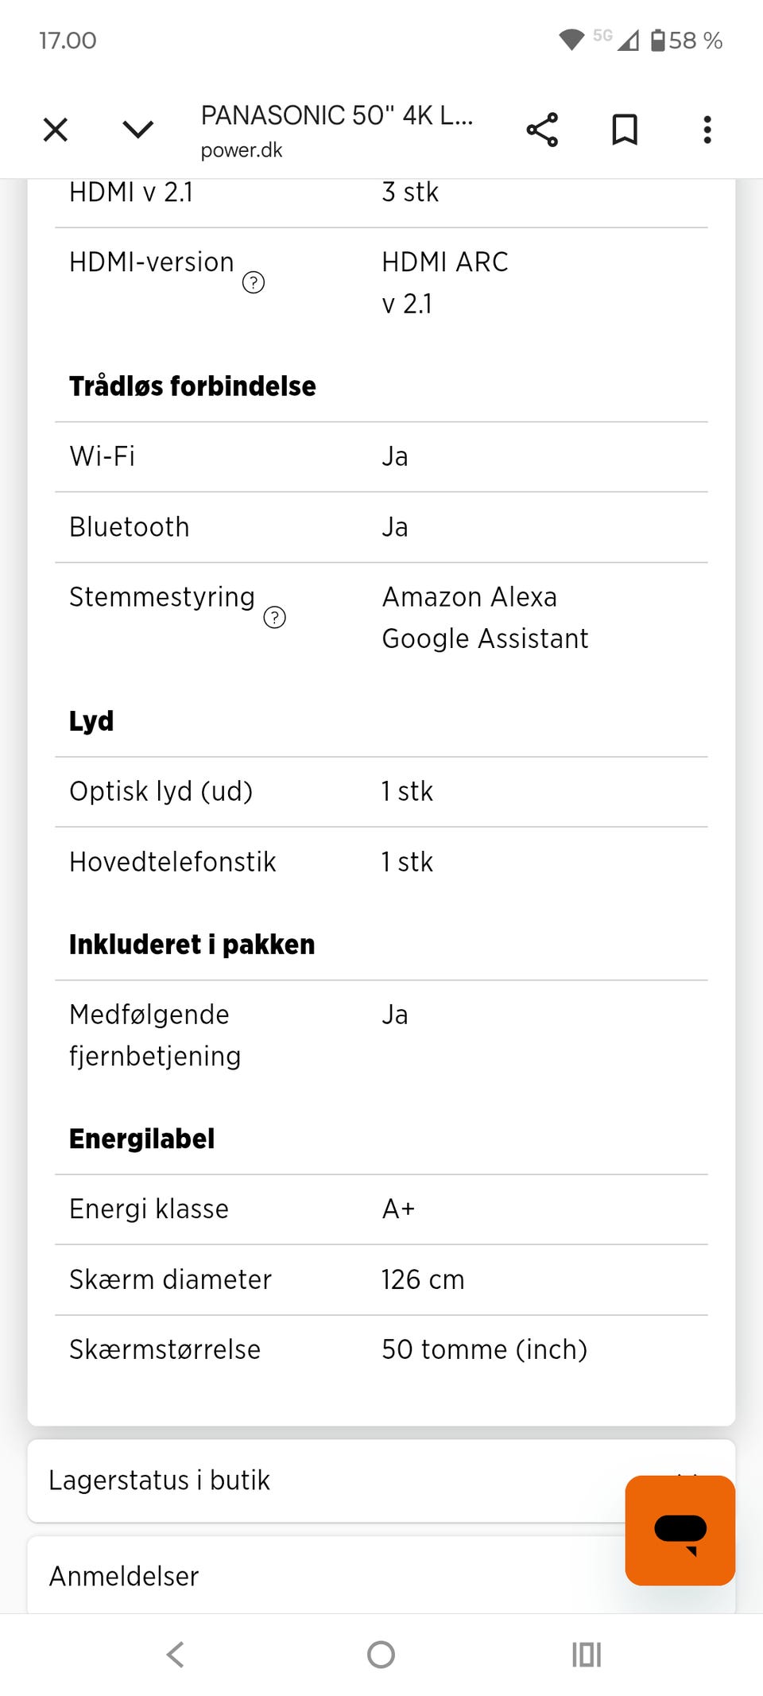Tap the share icon
Viewport: 763px width, 1696px height.
(542, 130)
